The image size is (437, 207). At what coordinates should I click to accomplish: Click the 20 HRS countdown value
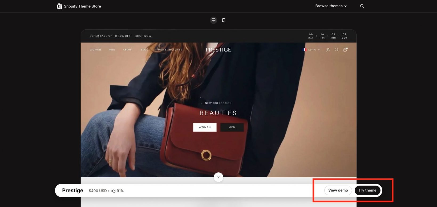[322, 36]
